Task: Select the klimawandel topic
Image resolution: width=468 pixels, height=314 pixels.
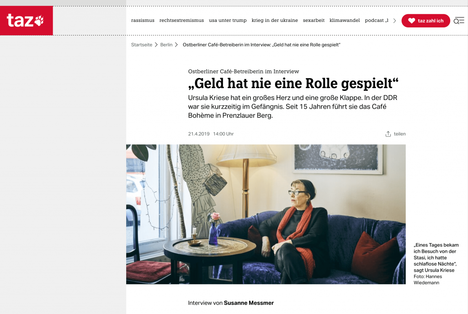Action: point(345,20)
